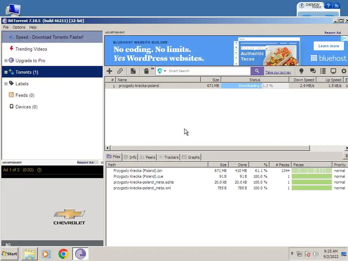
Task: Click the Remove Torrent trash icon
Action: click(146, 71)
